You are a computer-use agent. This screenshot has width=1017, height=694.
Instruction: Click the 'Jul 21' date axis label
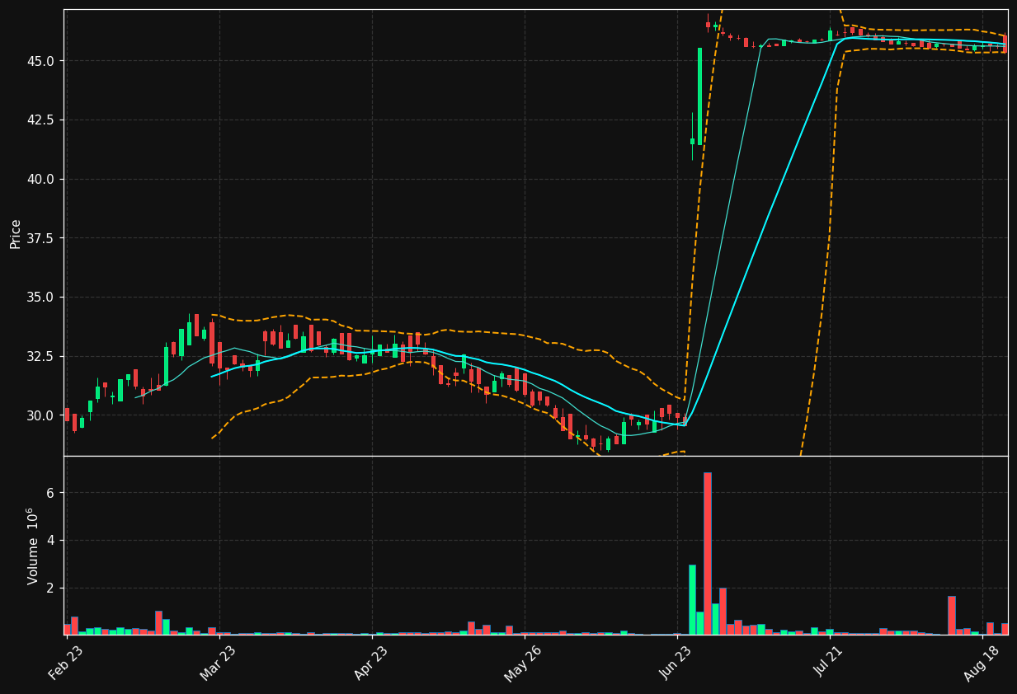[x=829, y=662]
